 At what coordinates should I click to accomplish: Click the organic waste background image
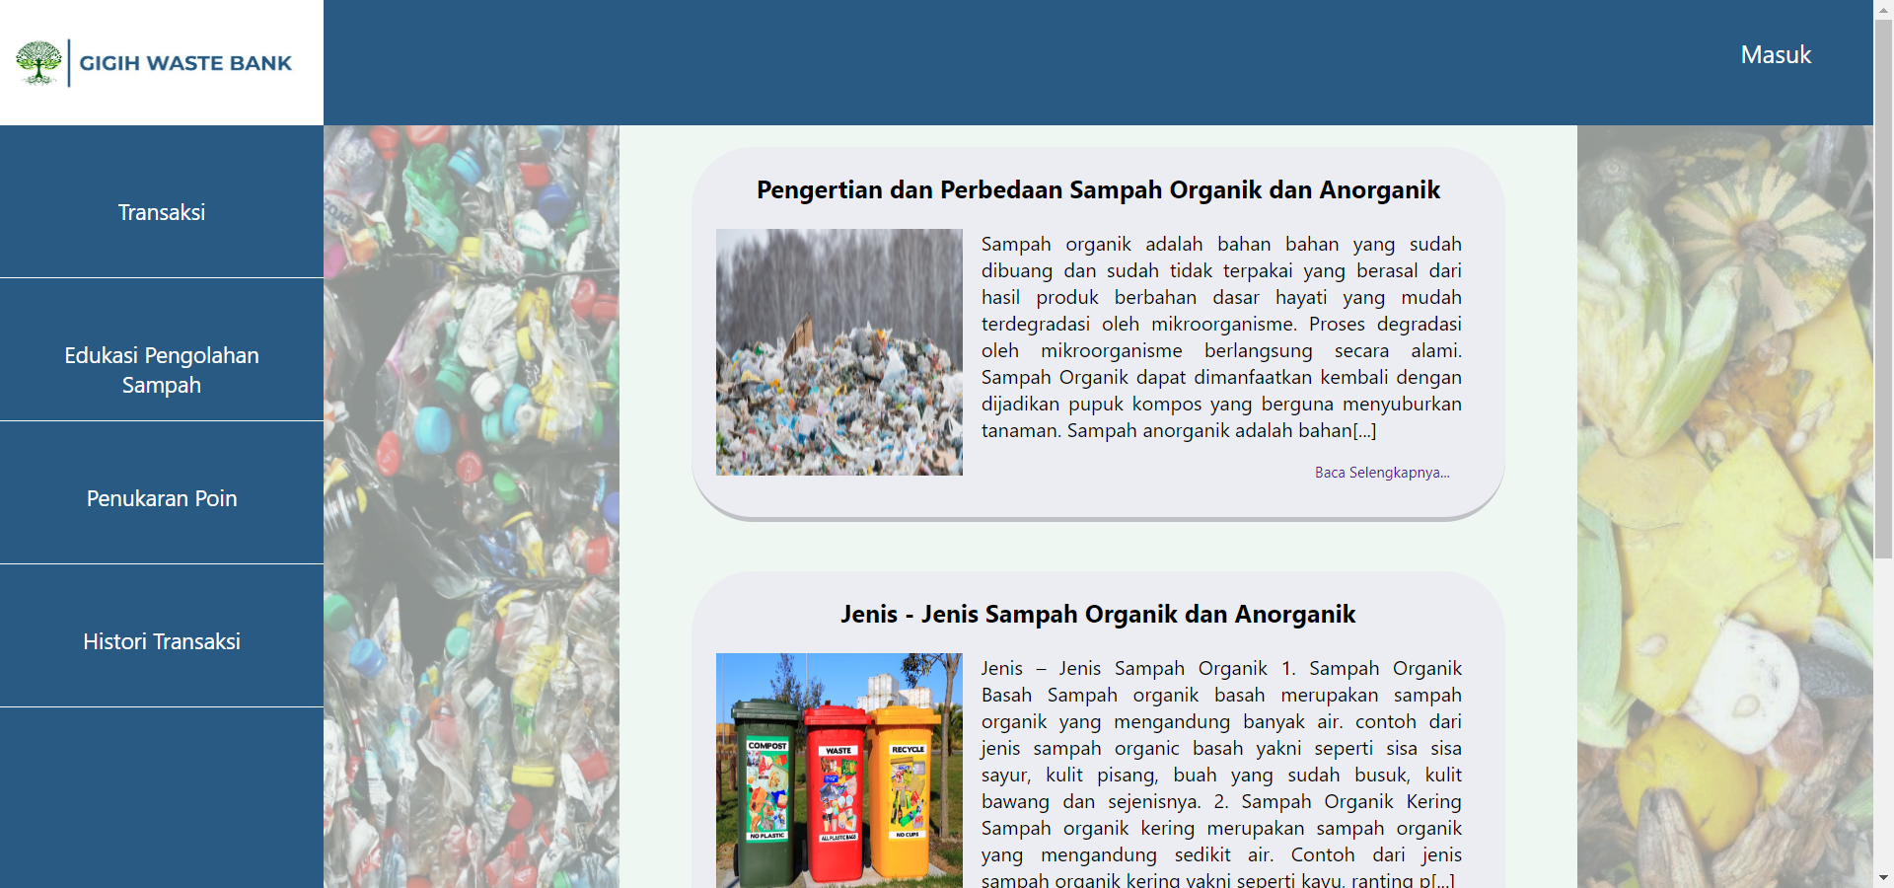pyautogui.click(x=1724, y=493)
